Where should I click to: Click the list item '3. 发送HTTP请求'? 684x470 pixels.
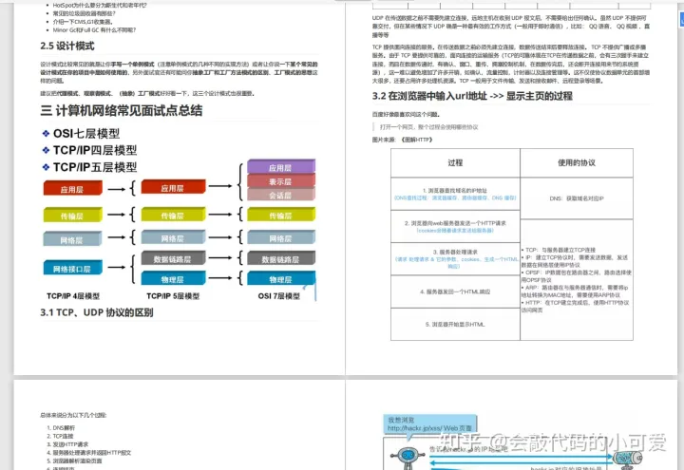pos(67,444)
